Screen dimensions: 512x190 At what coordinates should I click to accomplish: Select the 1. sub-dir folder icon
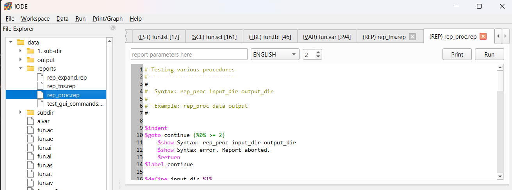(x=30, y=51)
